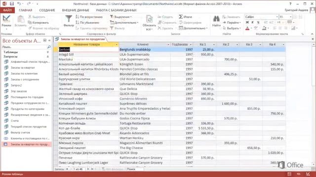Select the cell Königlich Essen
The width and height of the screenshot is (316, 177).
145,64
